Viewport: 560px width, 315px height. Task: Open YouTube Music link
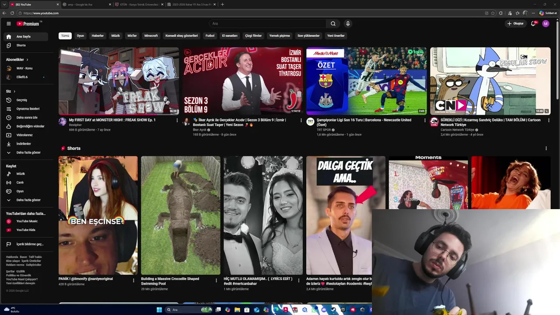point(26,221)
